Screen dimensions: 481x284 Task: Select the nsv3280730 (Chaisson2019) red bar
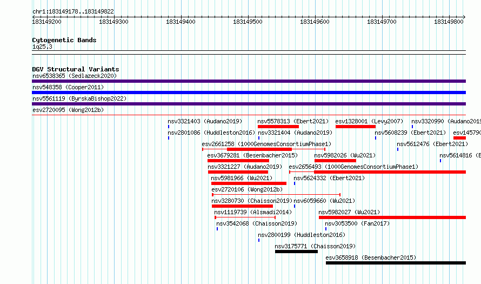(242, 206)
